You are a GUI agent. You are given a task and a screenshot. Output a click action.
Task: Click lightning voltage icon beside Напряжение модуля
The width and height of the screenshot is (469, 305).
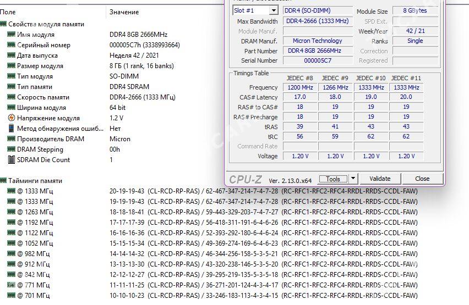11,118
